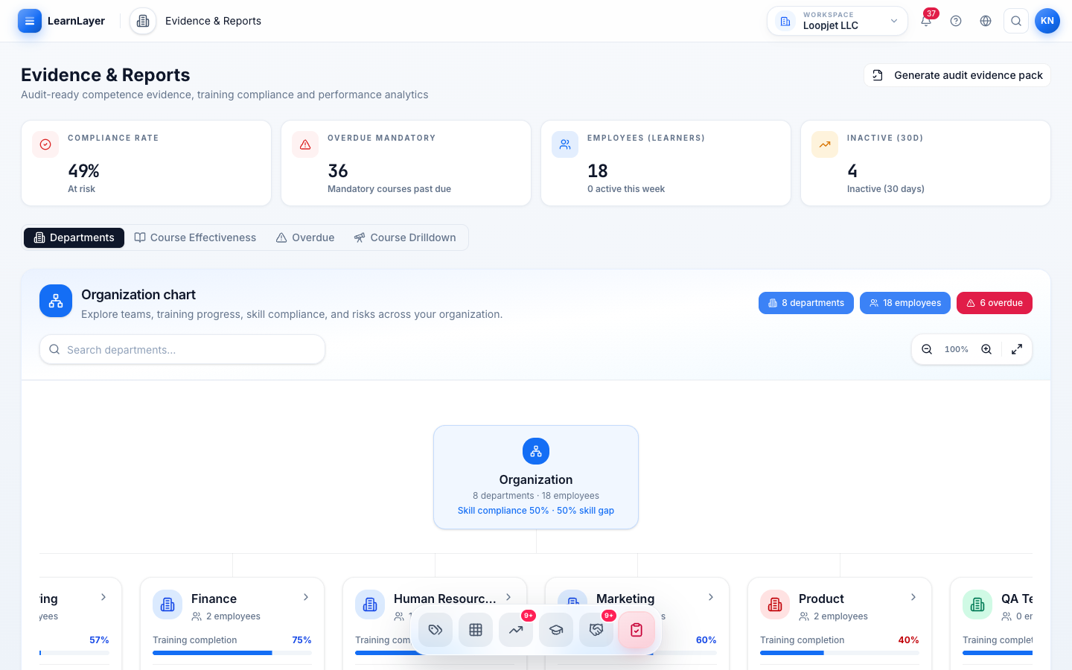The width and height of the screenshot is (1072, 670).
Task: Select the Organization root node card
Action: [x=536, y=477]
